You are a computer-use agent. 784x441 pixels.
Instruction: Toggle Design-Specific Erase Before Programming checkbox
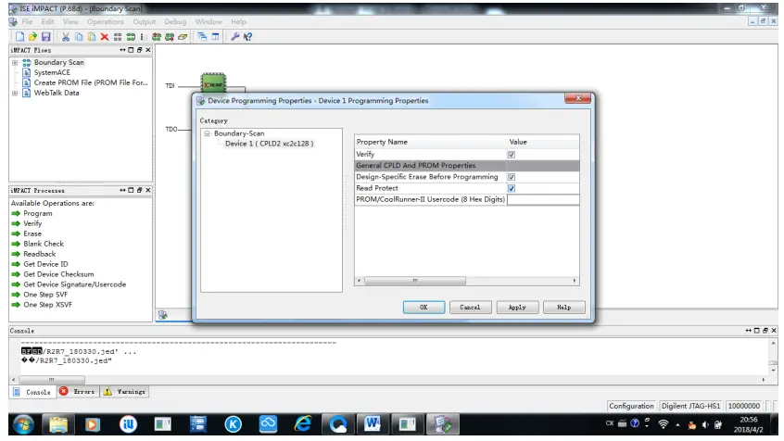511,177
